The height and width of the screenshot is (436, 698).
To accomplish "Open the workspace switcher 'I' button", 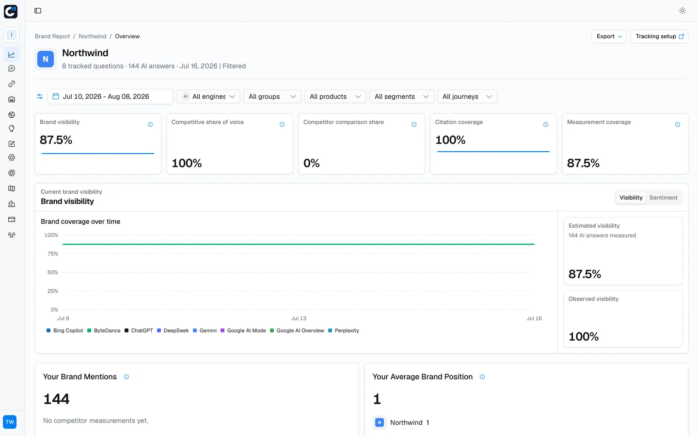I will 12,35.
